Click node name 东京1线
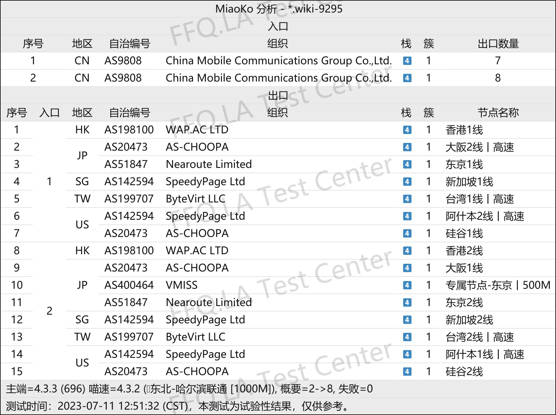 coord(464,164)
